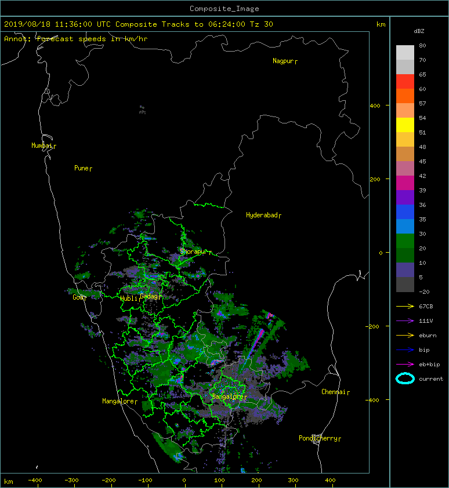
Task: Select the Pondicherry city label
Action: tap(318, 438)
